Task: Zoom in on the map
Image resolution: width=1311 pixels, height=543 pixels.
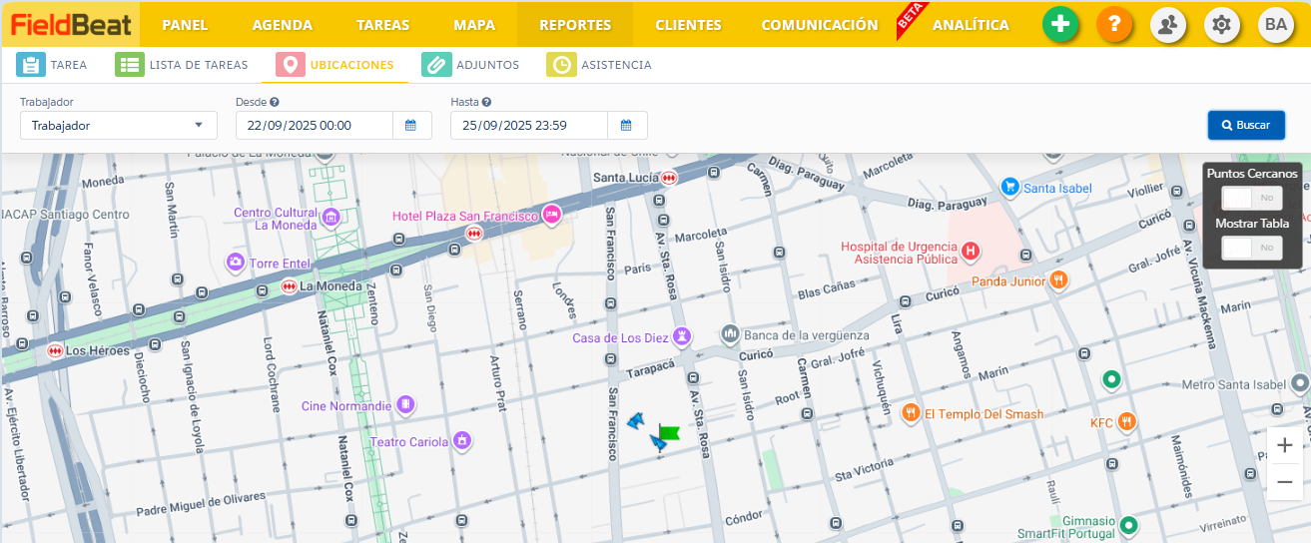Action: [1284, 445]
